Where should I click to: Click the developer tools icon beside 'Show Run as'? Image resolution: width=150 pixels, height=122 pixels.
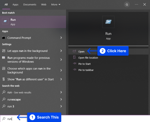point(3,79)
